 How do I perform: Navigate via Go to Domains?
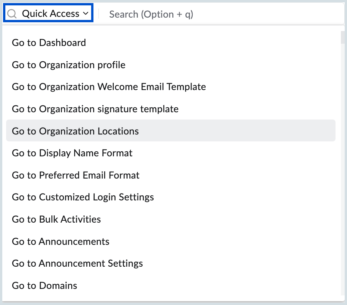point(44,286)
